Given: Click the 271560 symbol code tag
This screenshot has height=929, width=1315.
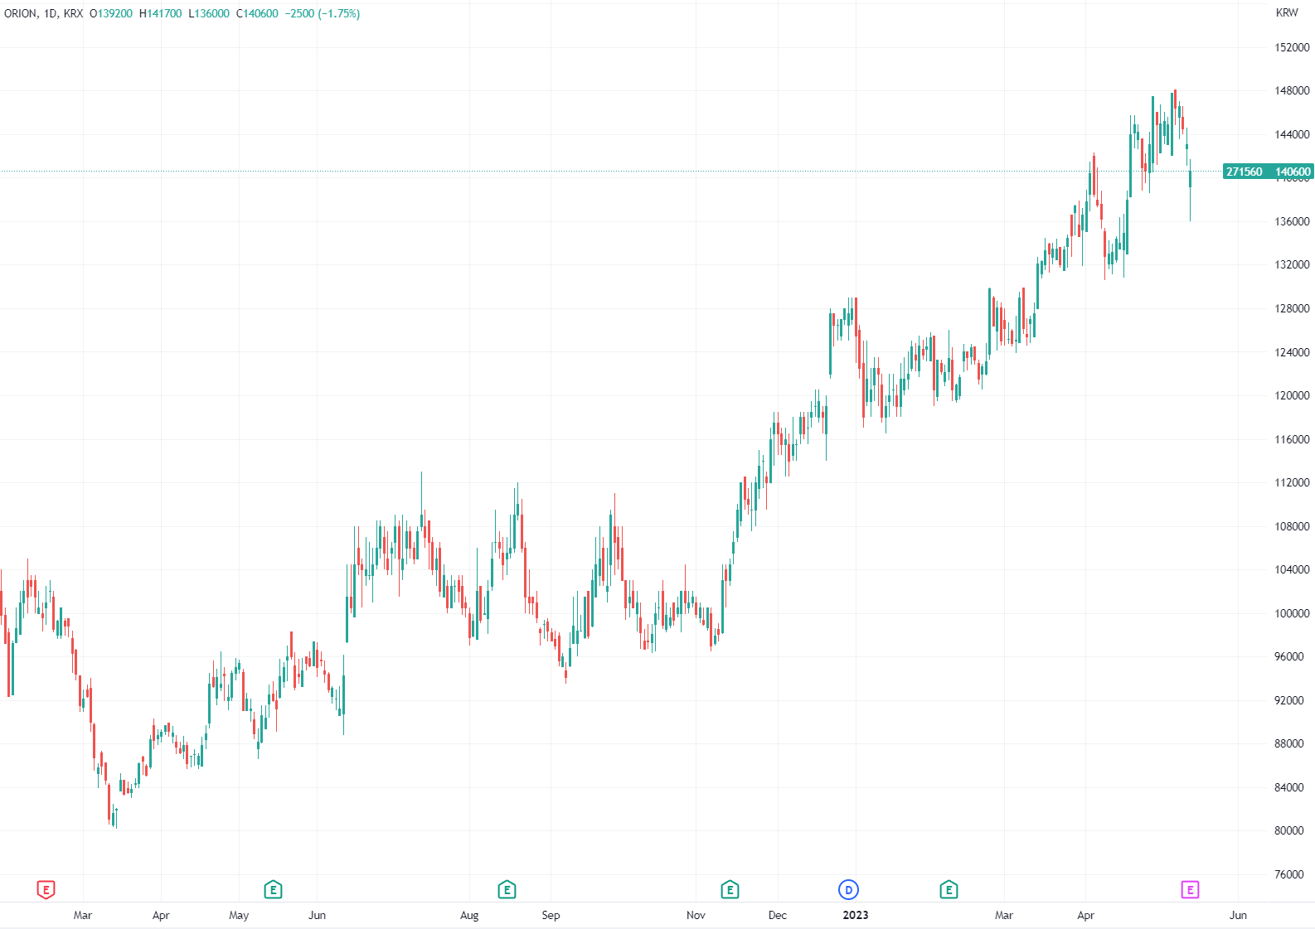Looking at the screenshot, I should (1245, 172).
